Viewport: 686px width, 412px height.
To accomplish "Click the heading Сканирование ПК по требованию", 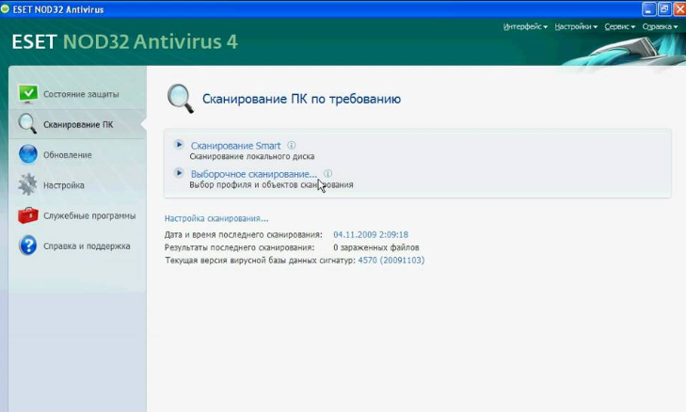I will [x=301, y=99].
